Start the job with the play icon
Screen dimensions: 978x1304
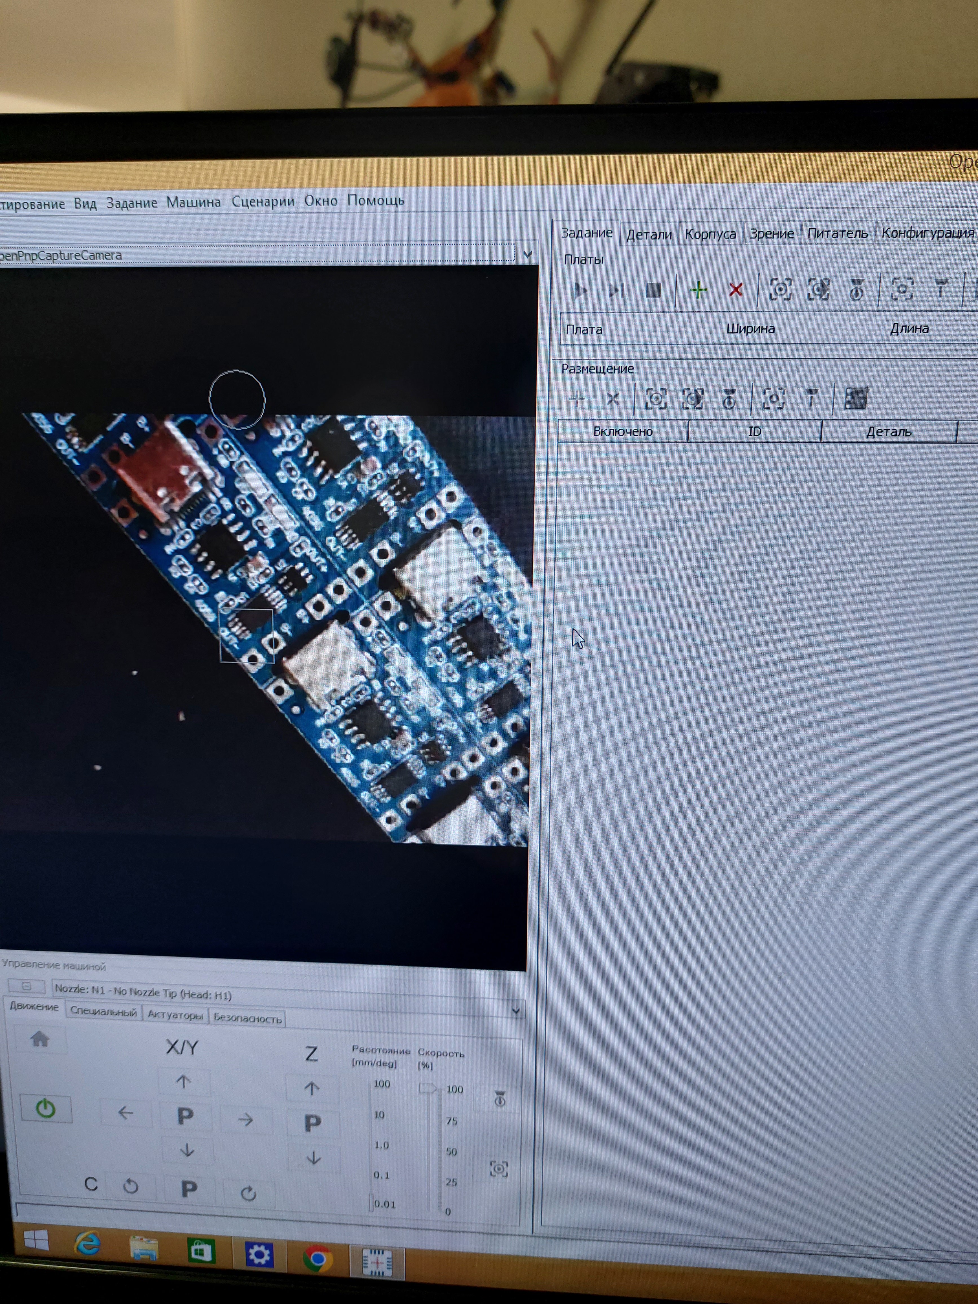pos(580,291)
